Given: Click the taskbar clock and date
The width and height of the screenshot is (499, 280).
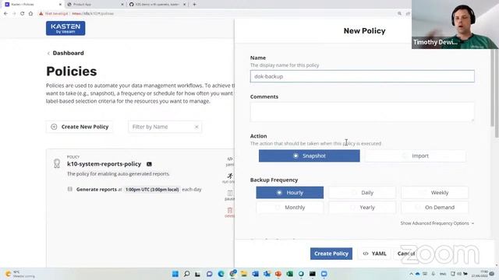Looking at the screenshot, I should pyautogui.click(x=480, y=274).
